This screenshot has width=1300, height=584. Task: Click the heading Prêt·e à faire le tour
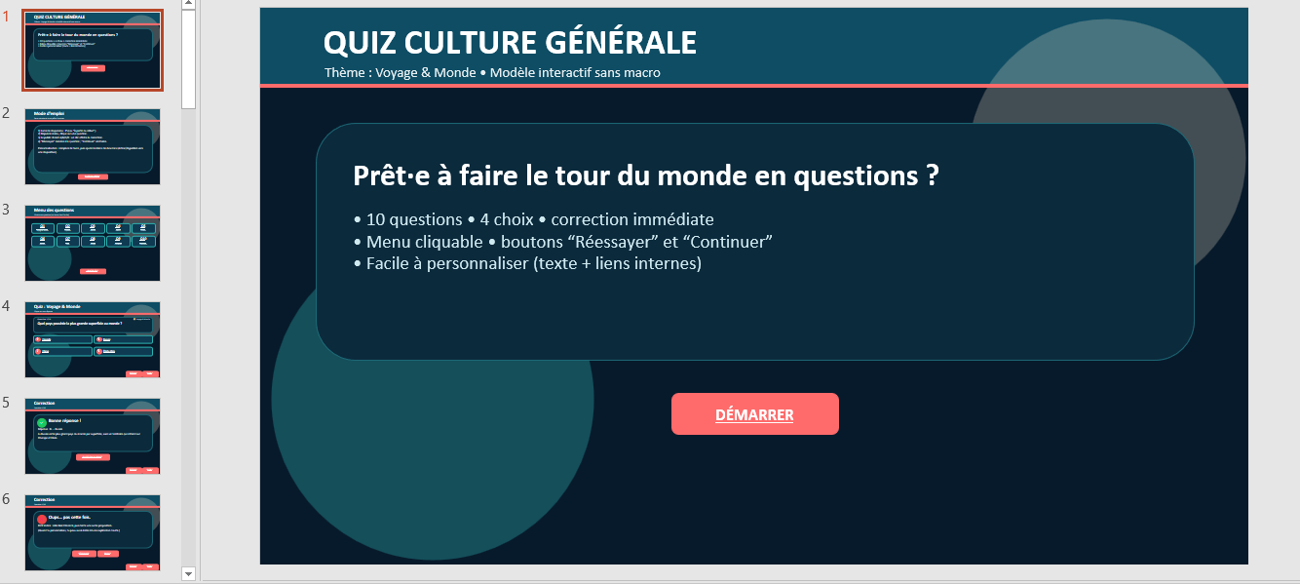[645, 175]
